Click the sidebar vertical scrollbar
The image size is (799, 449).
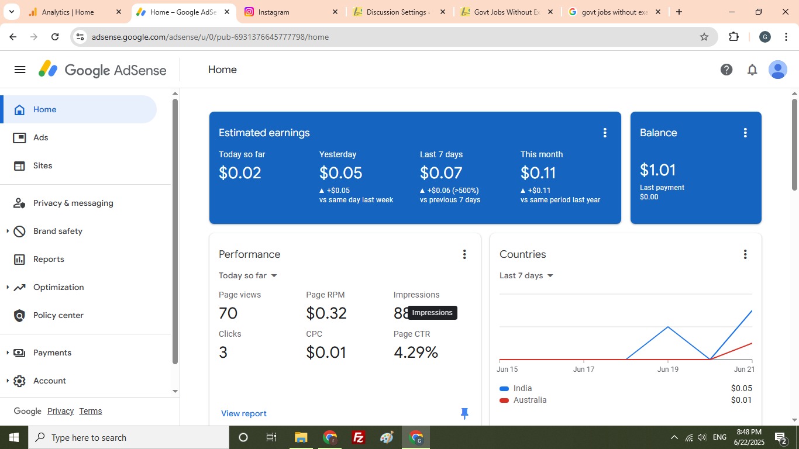tap(175, 231)
